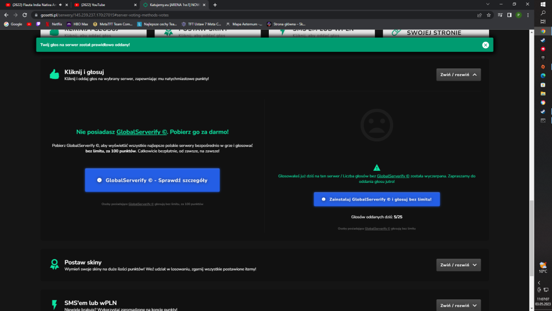
Task: Click the taskbar clock showing 11:07
Action: pyautogui.click(x=543, y=302)
